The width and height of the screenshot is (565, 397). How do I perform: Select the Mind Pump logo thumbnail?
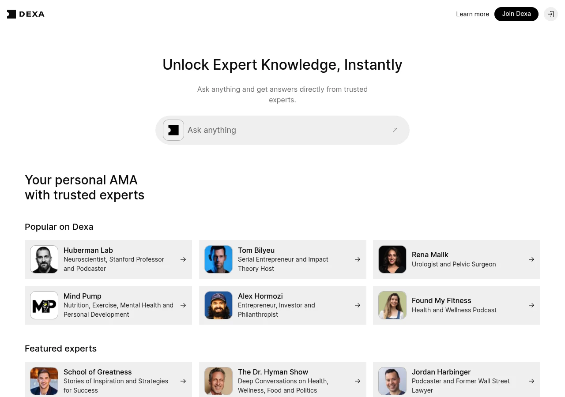pos(44,305)
